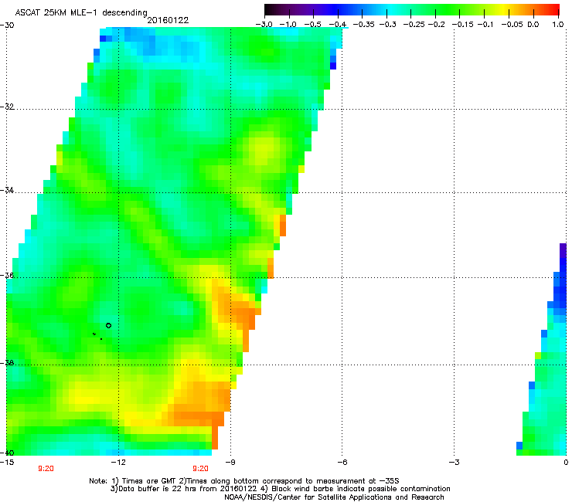Image resolution: width=572 pixels, height=502 pixels.
Task: Select the "-0.5" color scale label
Action: click(312, 25)
